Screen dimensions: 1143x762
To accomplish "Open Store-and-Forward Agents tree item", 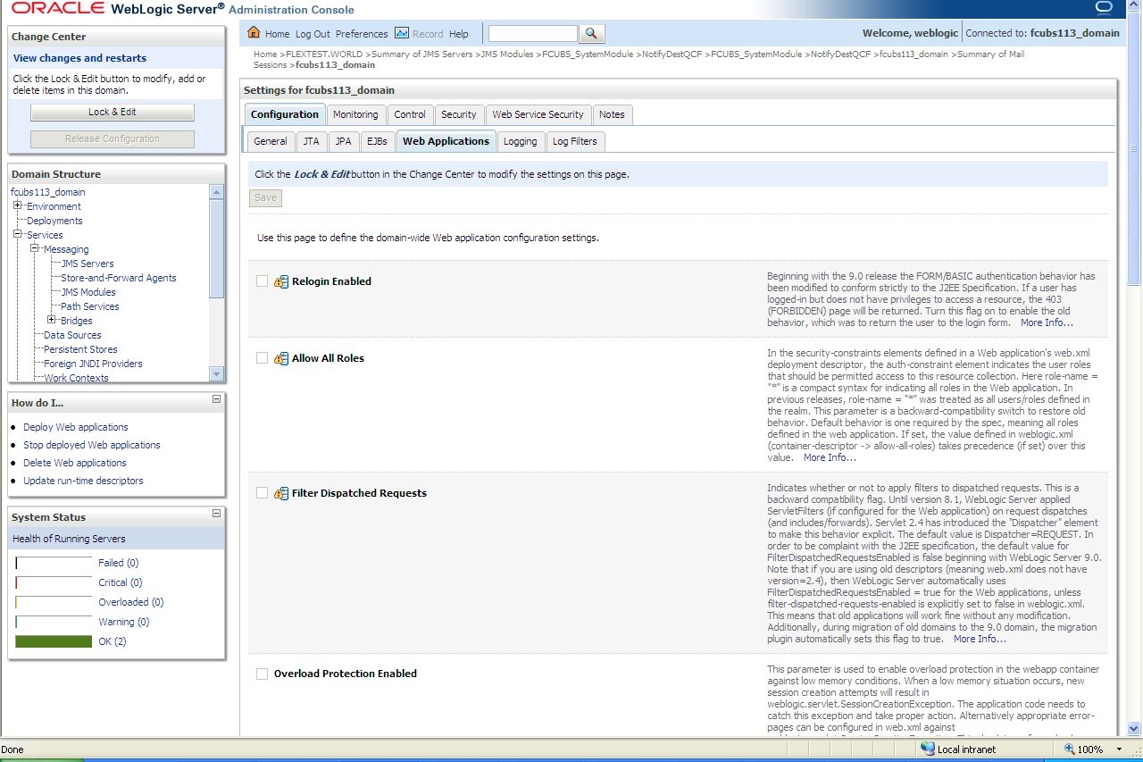I will [119, 278].
